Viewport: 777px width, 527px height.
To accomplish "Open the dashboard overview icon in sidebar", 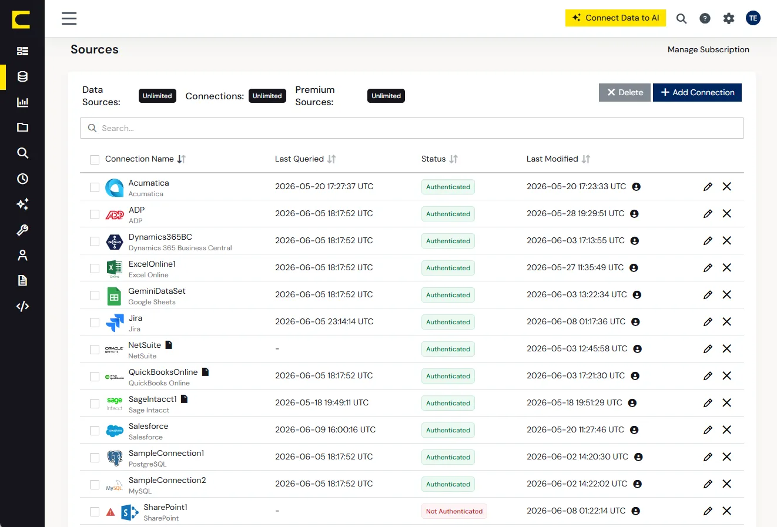I will click(22, 51).
